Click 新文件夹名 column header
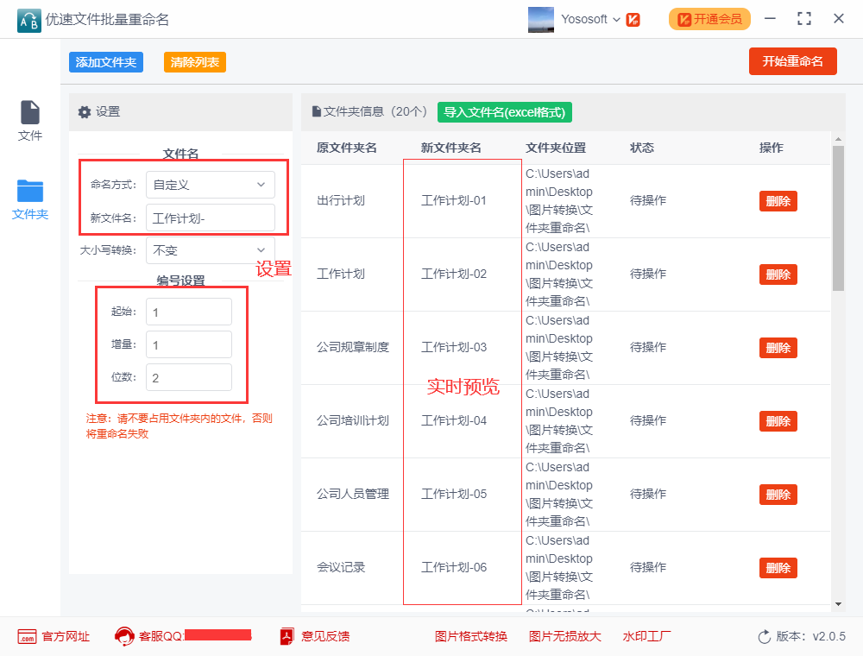This screenshot has width=863, height=656. [x=451, y=148]
